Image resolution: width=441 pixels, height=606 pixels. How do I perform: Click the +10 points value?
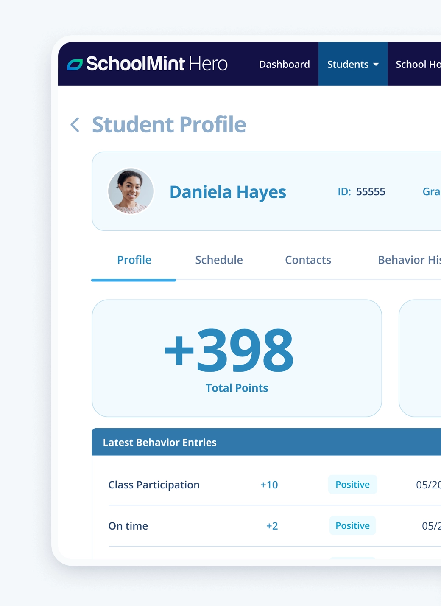pyautogui.click(x=269, y=485)
